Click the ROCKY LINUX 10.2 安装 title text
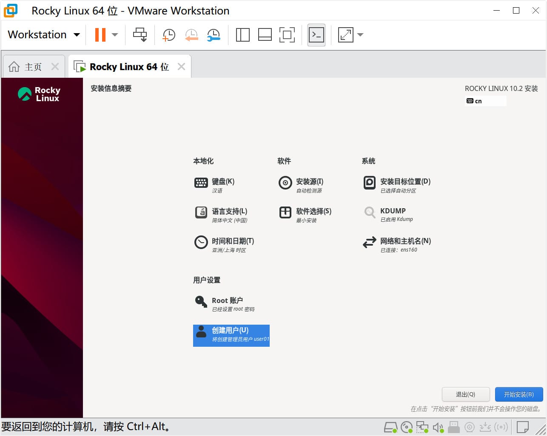The image size is (547, 436). point(501,88)
